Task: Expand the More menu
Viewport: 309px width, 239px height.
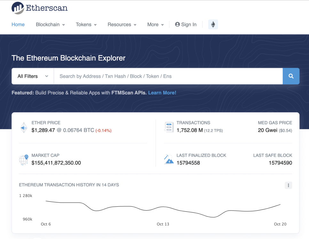Action: (x=155, y=24)
